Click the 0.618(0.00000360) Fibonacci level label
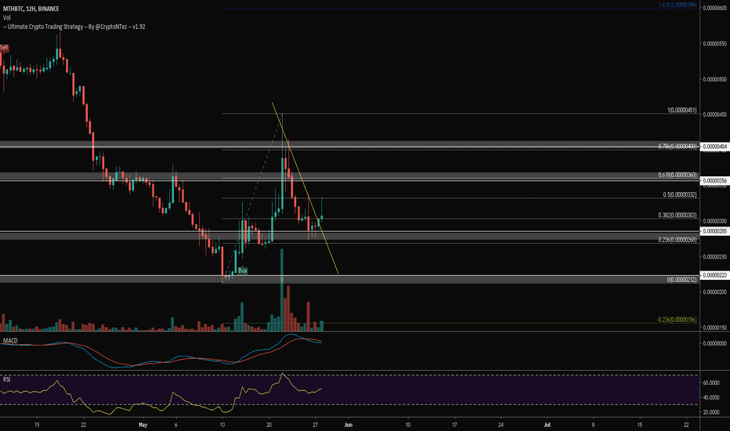Screen dimensions: 730x431 tap(678, 175)
